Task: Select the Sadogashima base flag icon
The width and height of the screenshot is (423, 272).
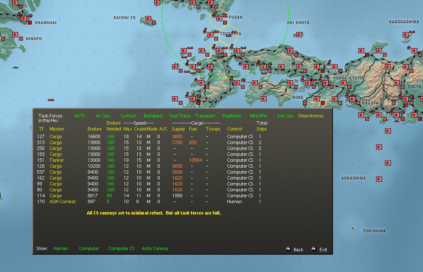Action: 406,35
